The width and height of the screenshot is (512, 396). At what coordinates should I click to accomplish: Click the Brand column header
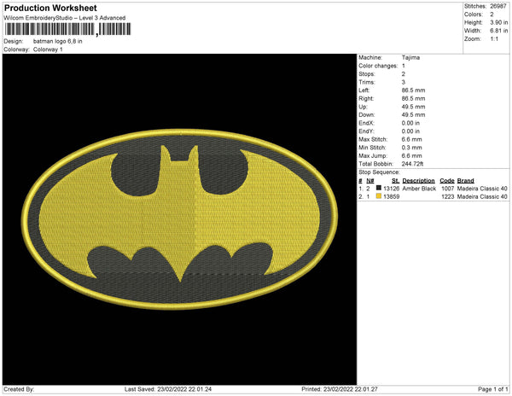(x=466, y=181)
